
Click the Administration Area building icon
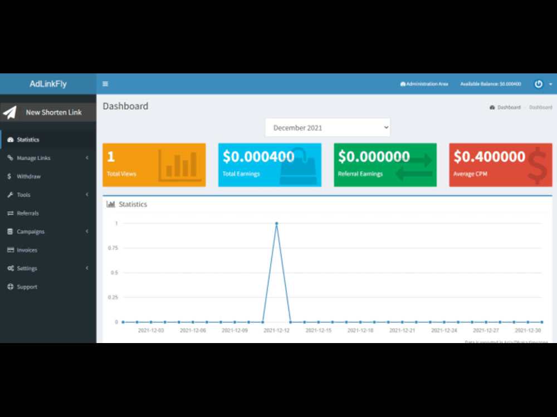(x=404, y=84)
